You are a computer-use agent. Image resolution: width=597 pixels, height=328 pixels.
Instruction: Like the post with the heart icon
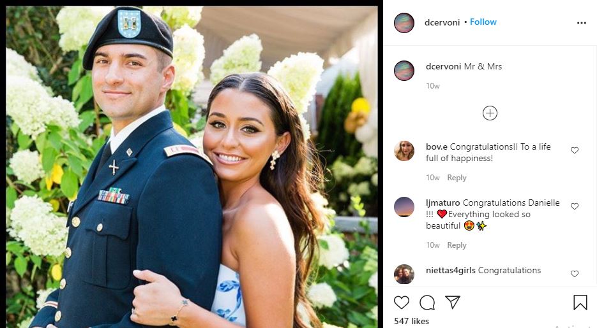(402, 303)
